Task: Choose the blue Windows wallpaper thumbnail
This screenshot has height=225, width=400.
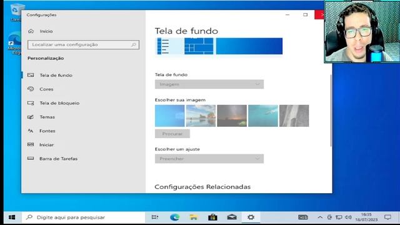Action: click(x=169, y=116)
